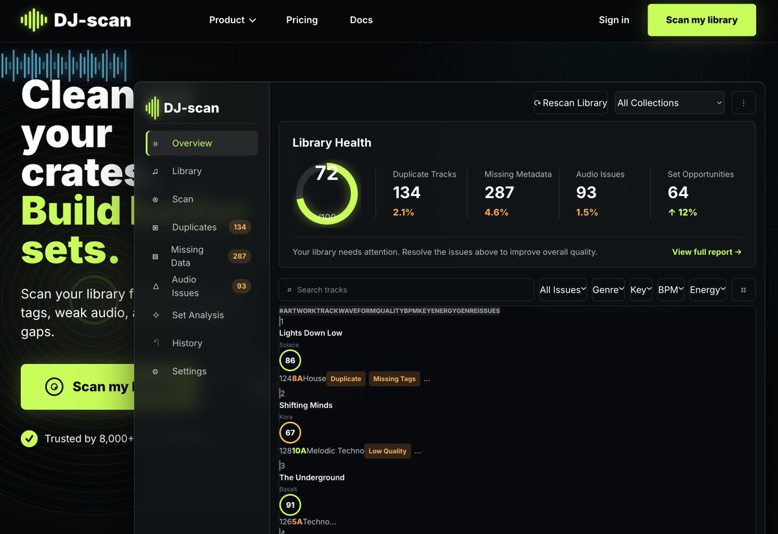Image resolution: width=778 pixels, height=534 pixels.
Task: Open the Genre filter dropdown
Action: click(x=608, y=290)
